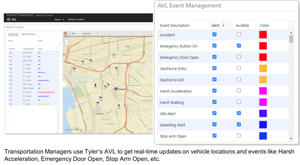Click the Event Description column header
This screenshot has height=165, width=300.
pyautogui.click(x=175, y=25)
